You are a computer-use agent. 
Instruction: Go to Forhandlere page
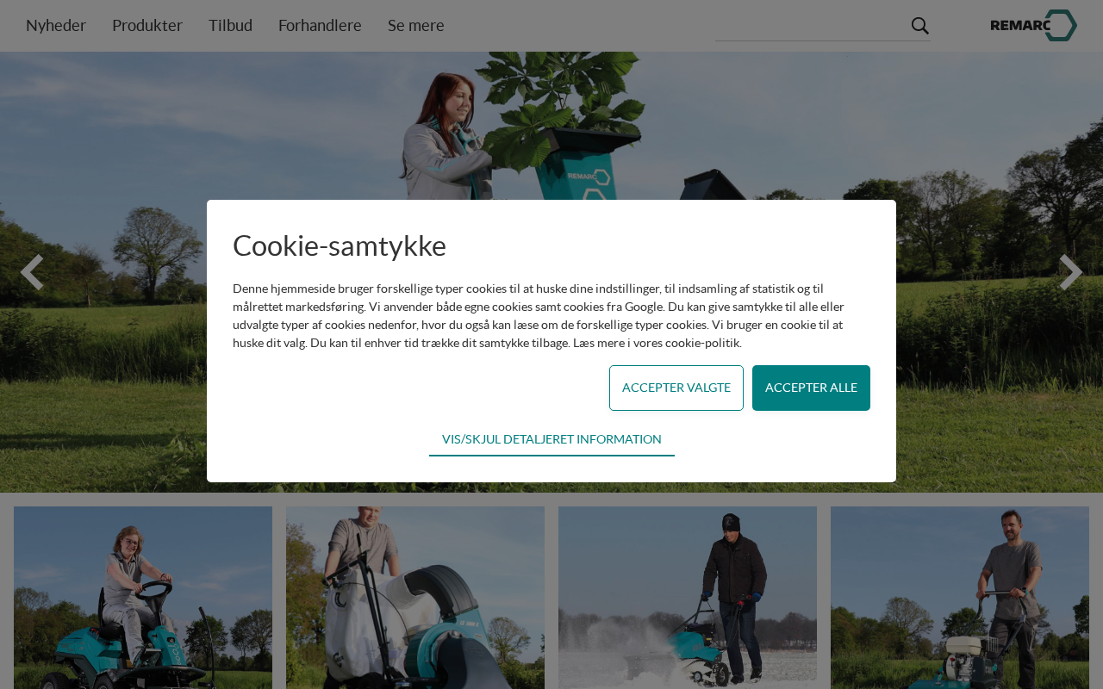click(x=320, y=25)
